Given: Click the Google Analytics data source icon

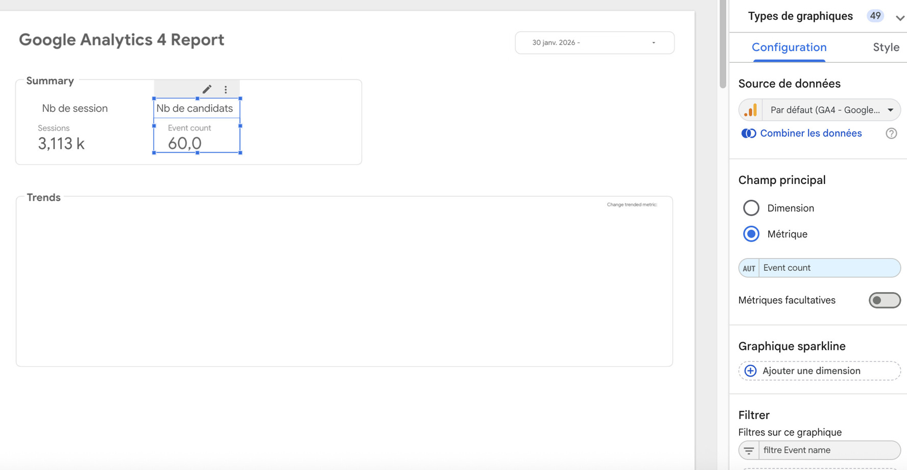Looking at the screenshot, I should (750, 110).
